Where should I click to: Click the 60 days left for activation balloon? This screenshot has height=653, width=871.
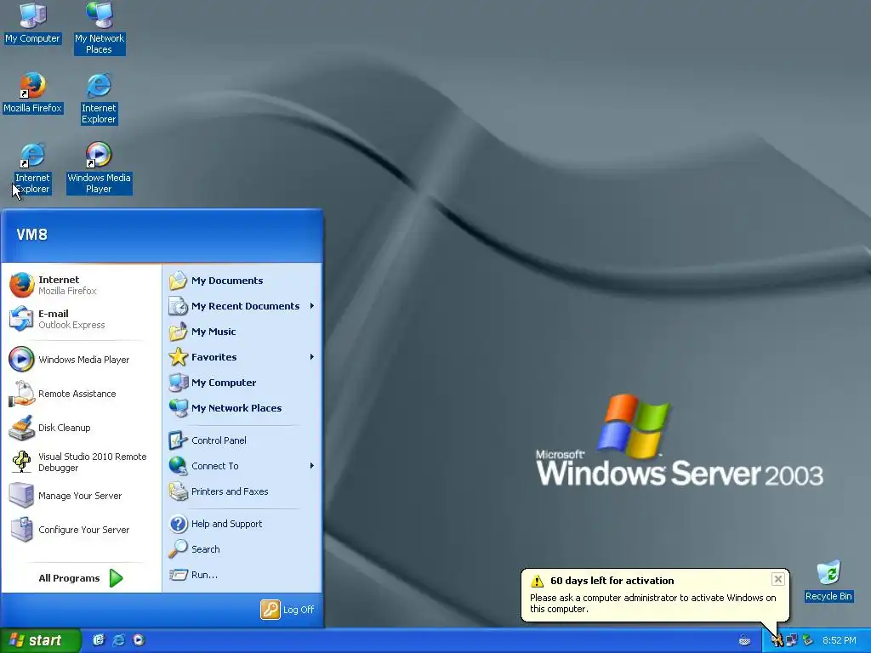(x=655, y=594)
